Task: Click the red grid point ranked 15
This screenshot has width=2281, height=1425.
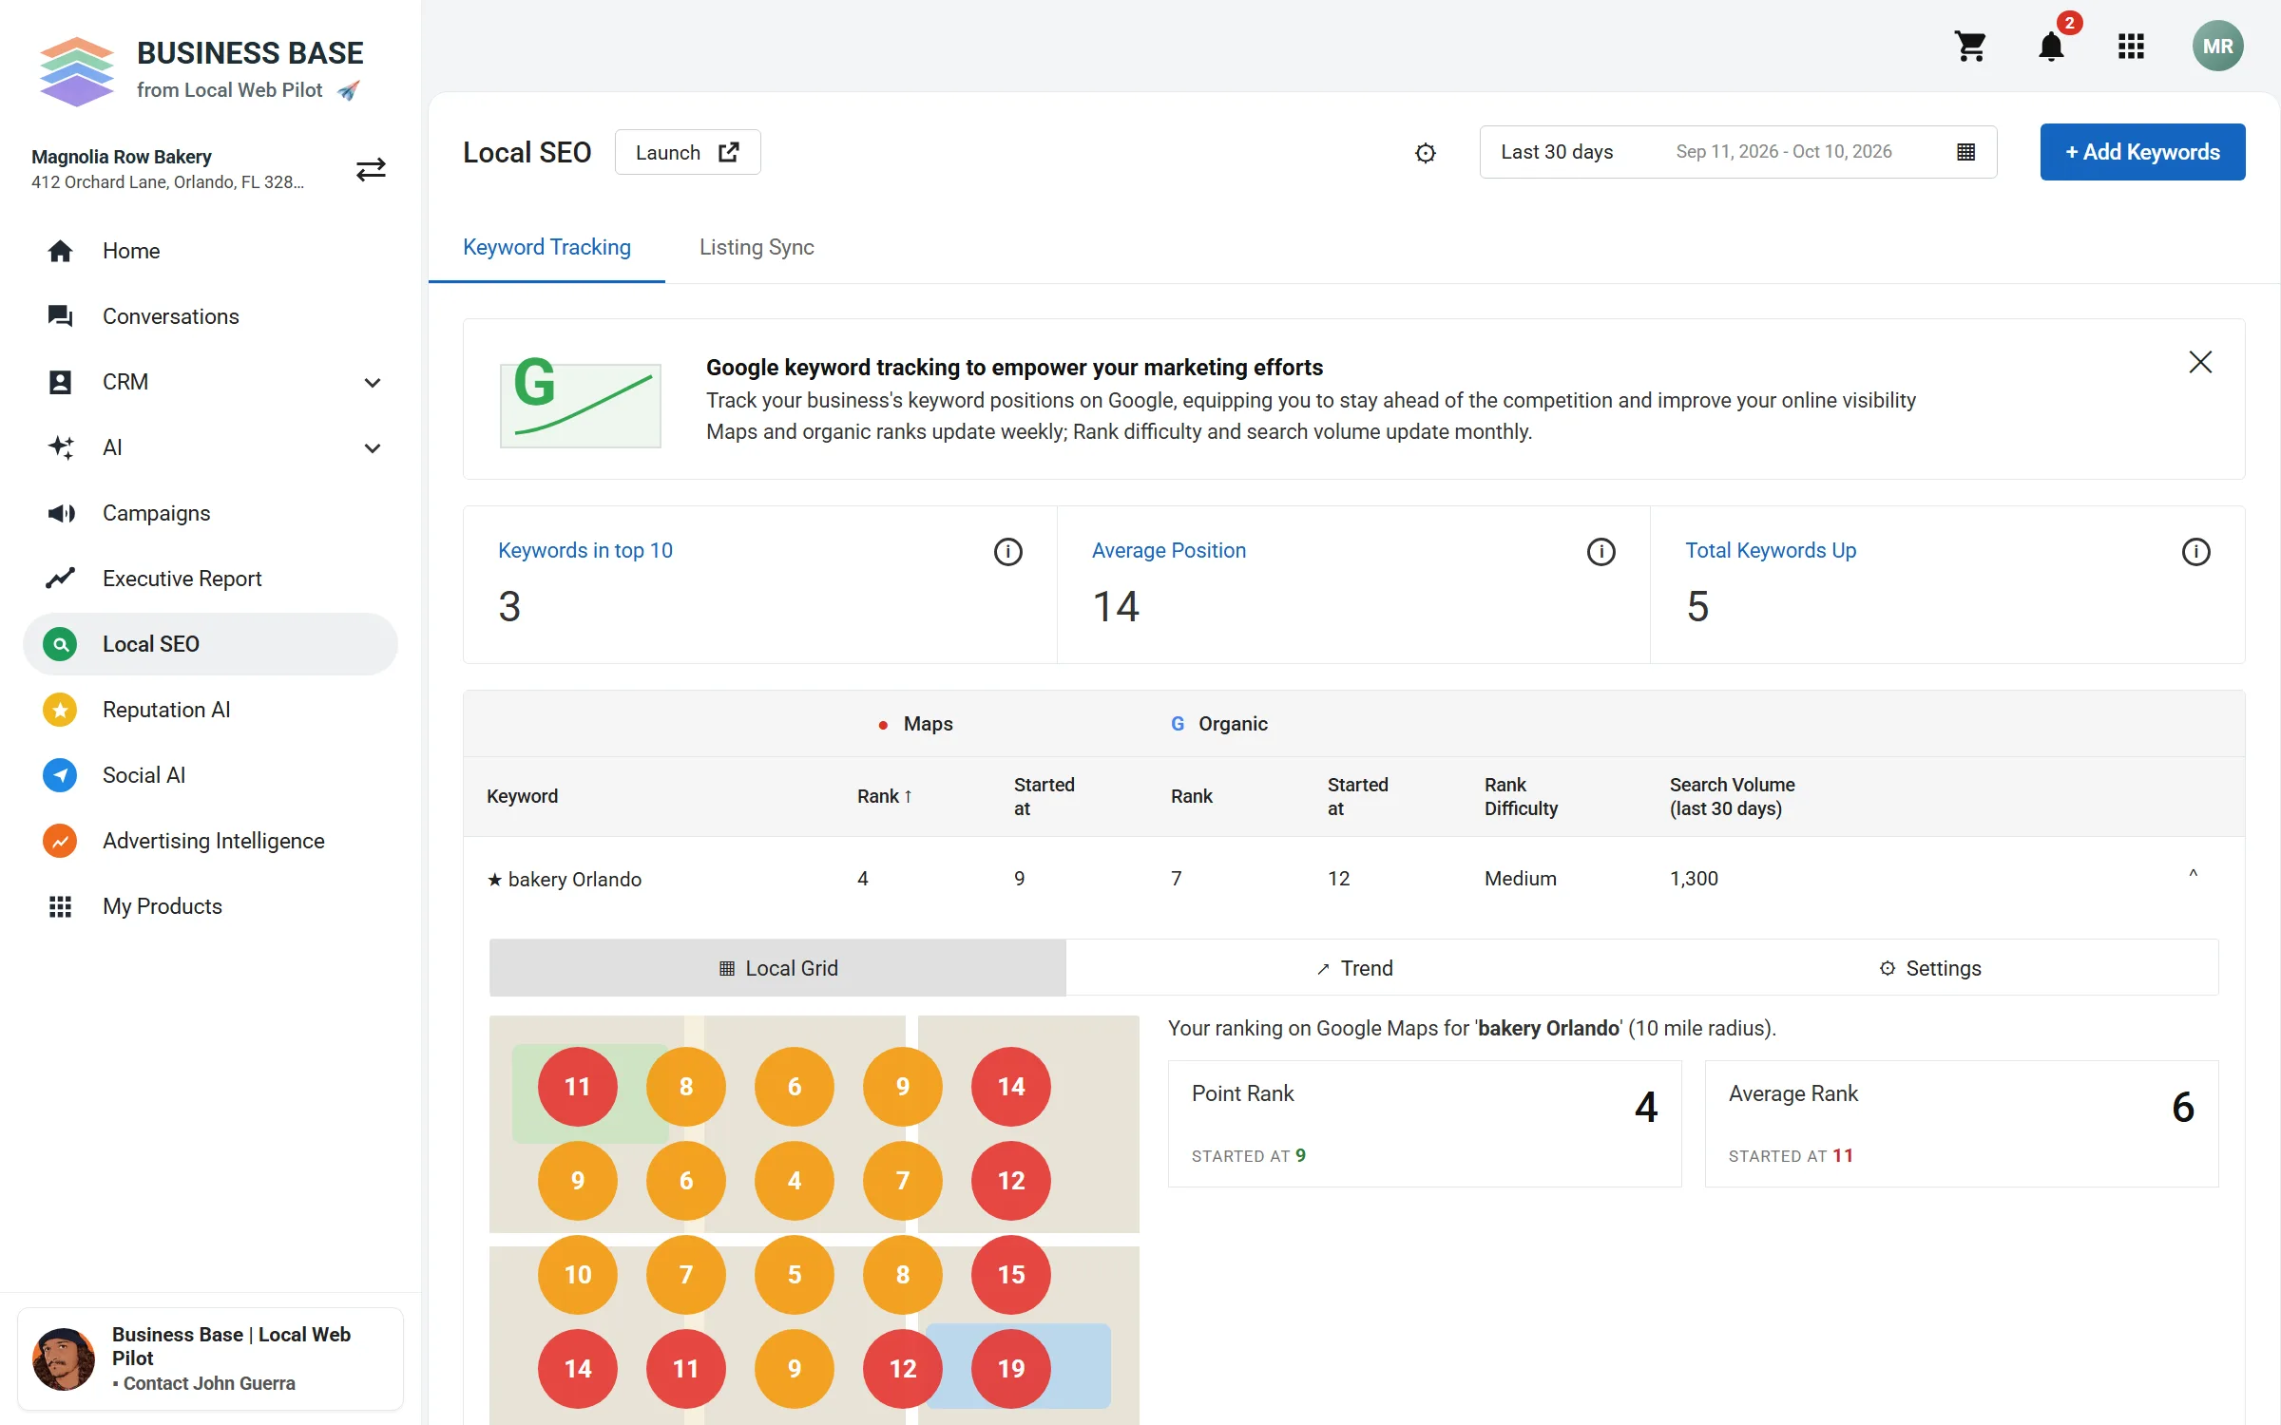Action: 1011,1275
